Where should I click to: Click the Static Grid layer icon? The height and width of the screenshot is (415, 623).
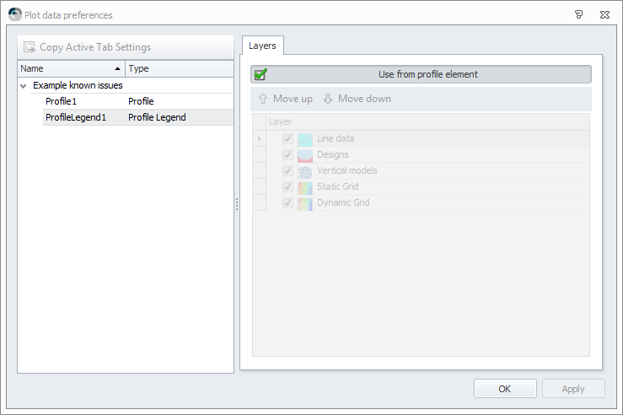point(305,187)
